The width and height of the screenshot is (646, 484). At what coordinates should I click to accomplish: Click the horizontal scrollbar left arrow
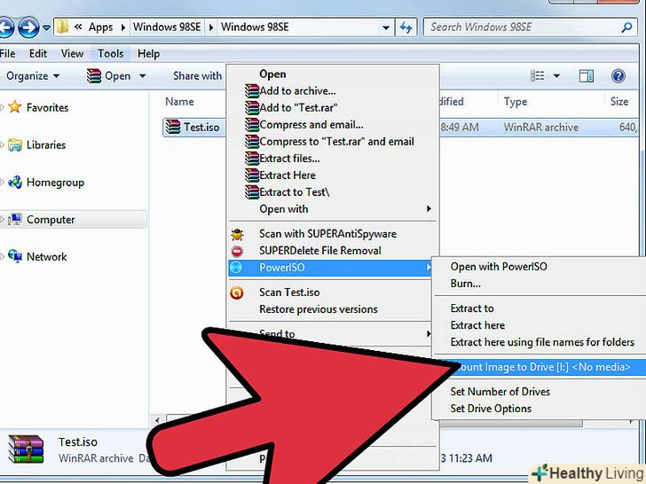tap(157, 420)
